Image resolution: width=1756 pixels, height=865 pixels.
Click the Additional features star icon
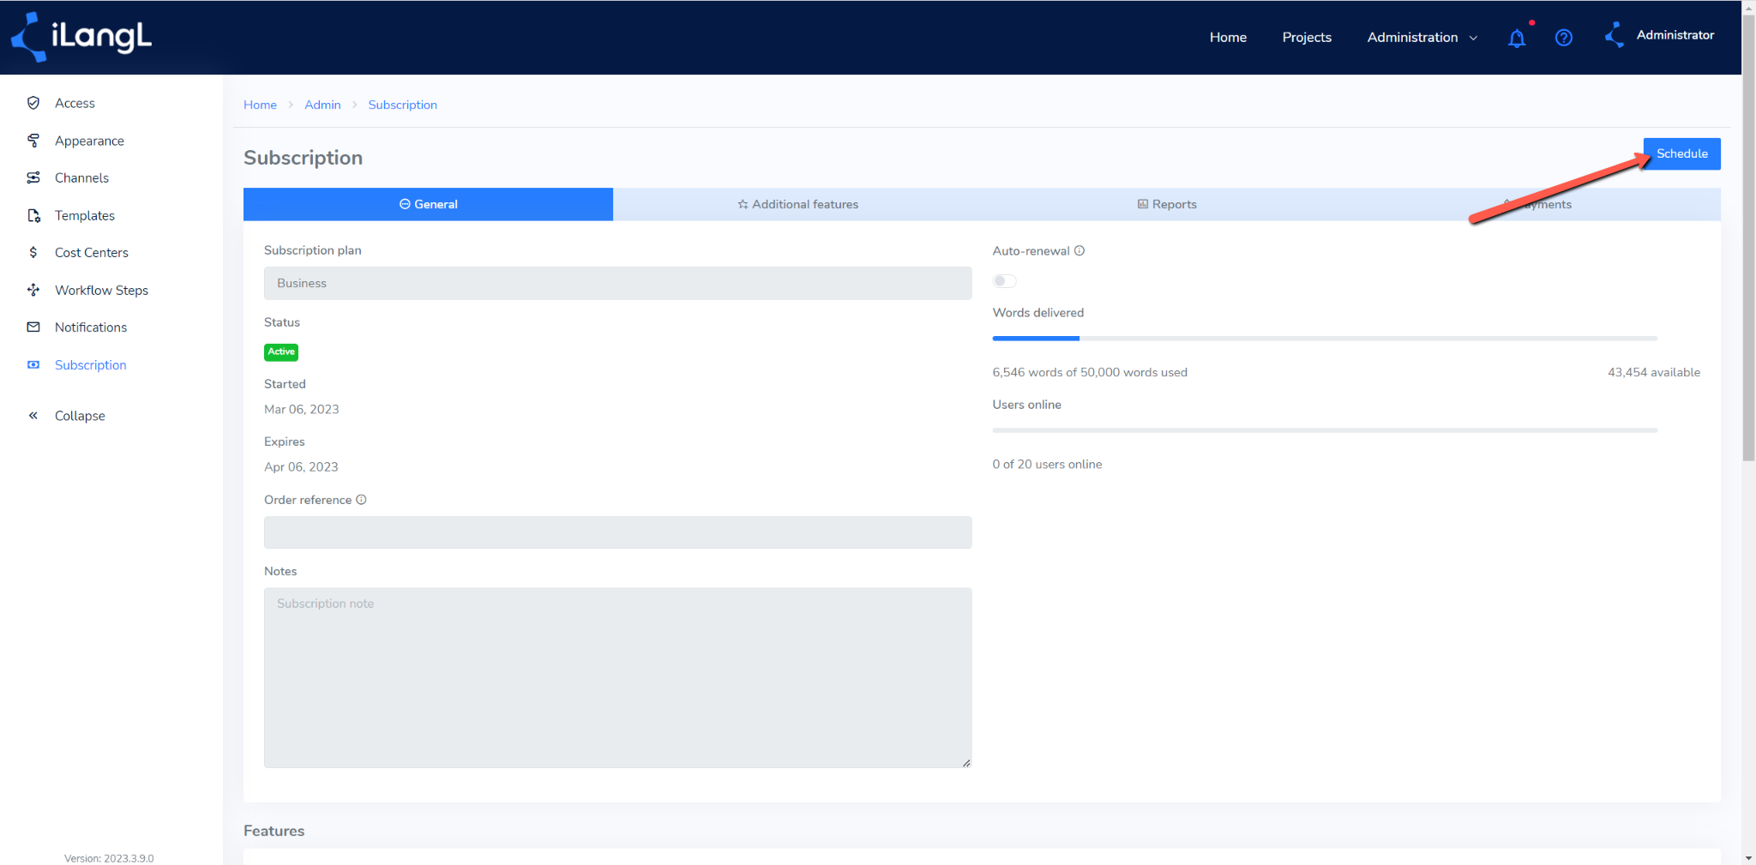tap(743, 204)
